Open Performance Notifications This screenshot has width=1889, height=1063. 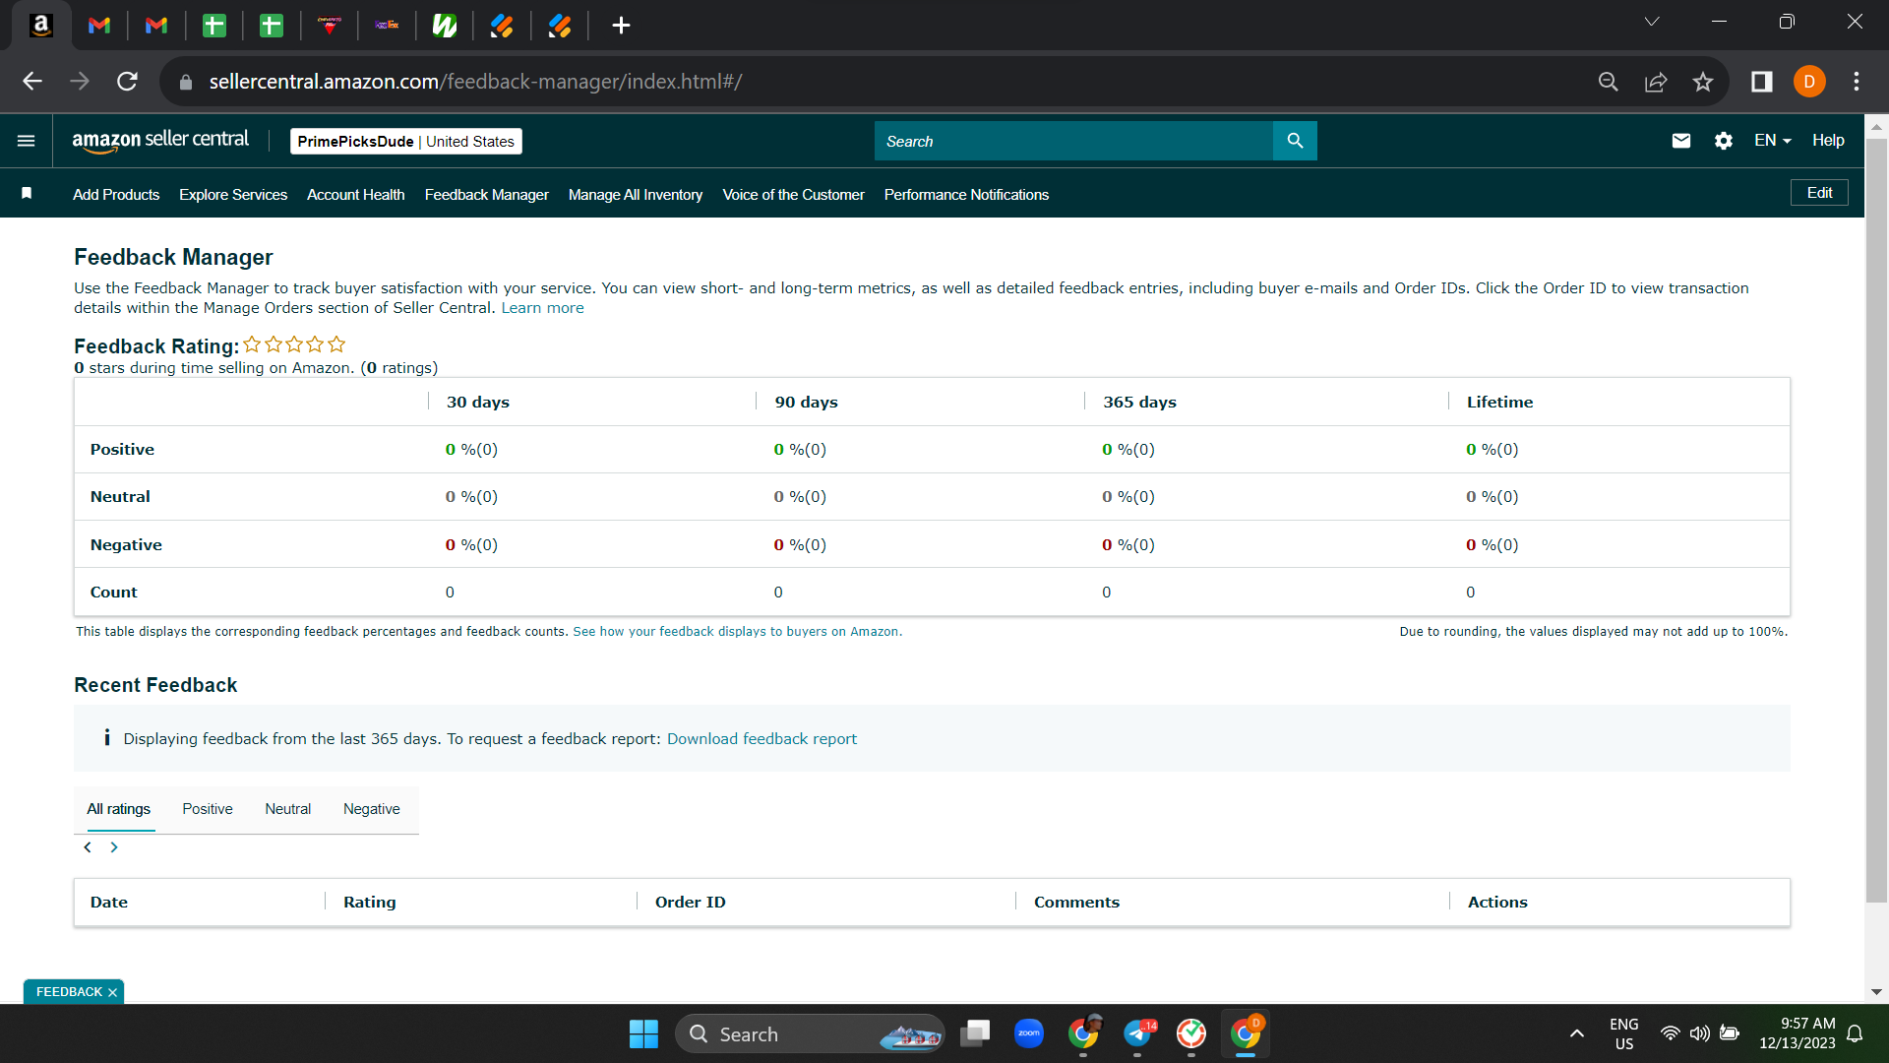[x=966, y=195]
